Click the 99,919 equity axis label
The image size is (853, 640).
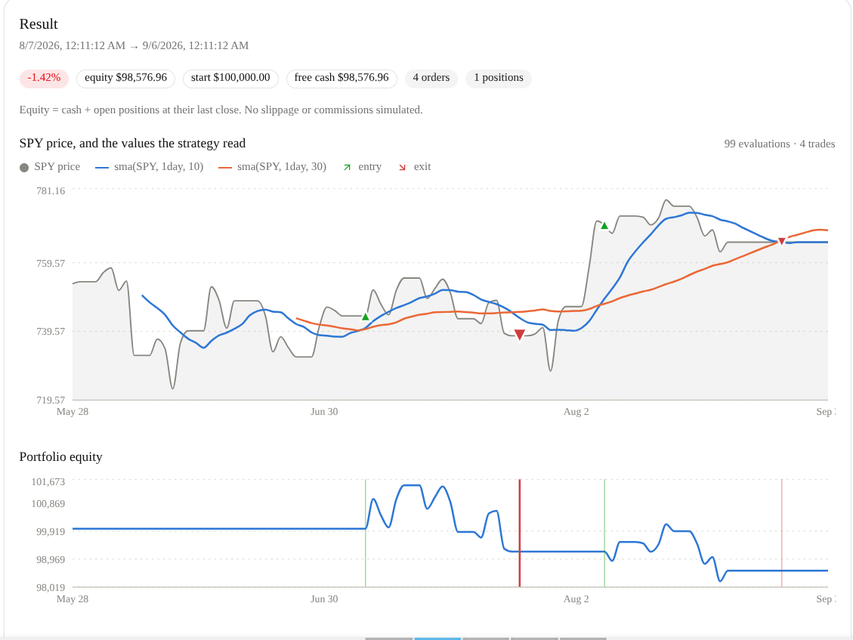click(x=51, y=532)
